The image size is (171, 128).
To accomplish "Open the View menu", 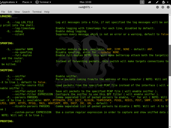I will (x=17, y=12).
